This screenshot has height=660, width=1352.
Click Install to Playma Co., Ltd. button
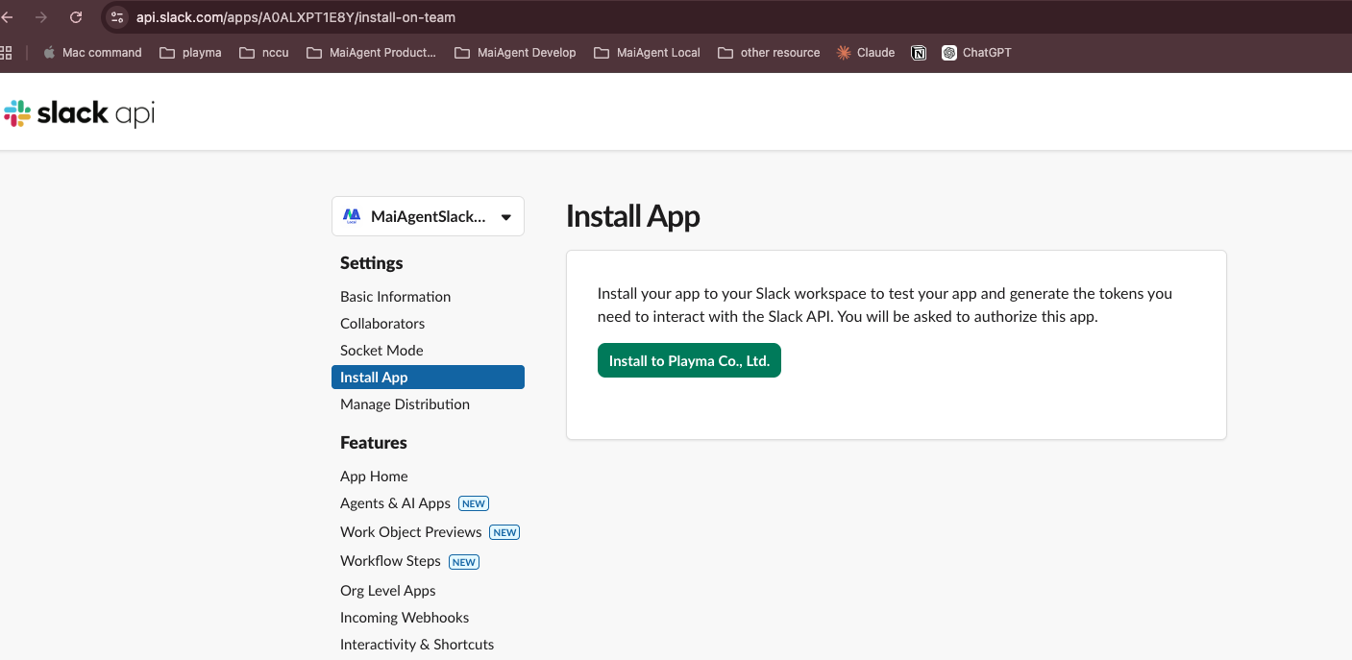click(x=689, y=361)
